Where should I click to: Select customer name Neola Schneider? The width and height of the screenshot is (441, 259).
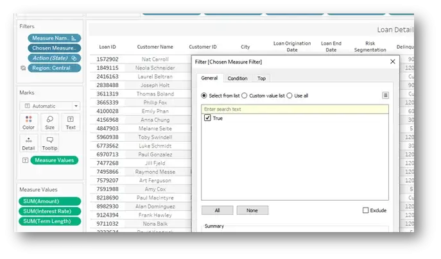point(155,68)
